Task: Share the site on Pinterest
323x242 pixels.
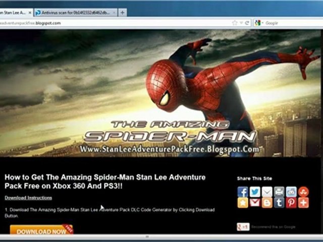Action: [291, 203]
